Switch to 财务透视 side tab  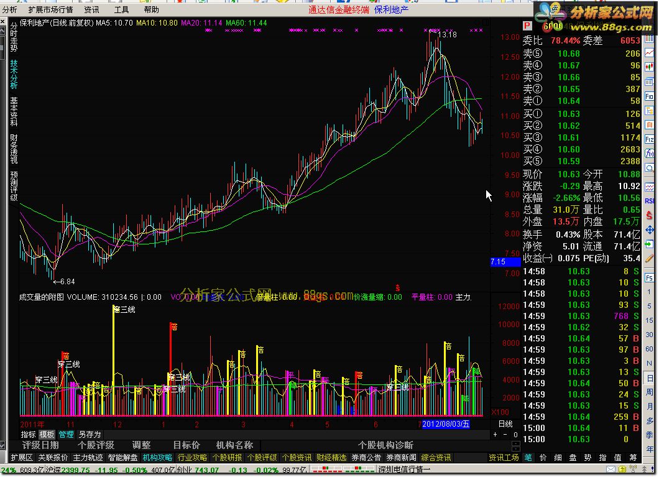(x=14, y=149)
